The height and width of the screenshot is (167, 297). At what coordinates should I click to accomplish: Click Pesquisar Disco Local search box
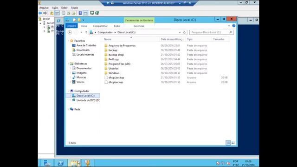click(212, 32)
